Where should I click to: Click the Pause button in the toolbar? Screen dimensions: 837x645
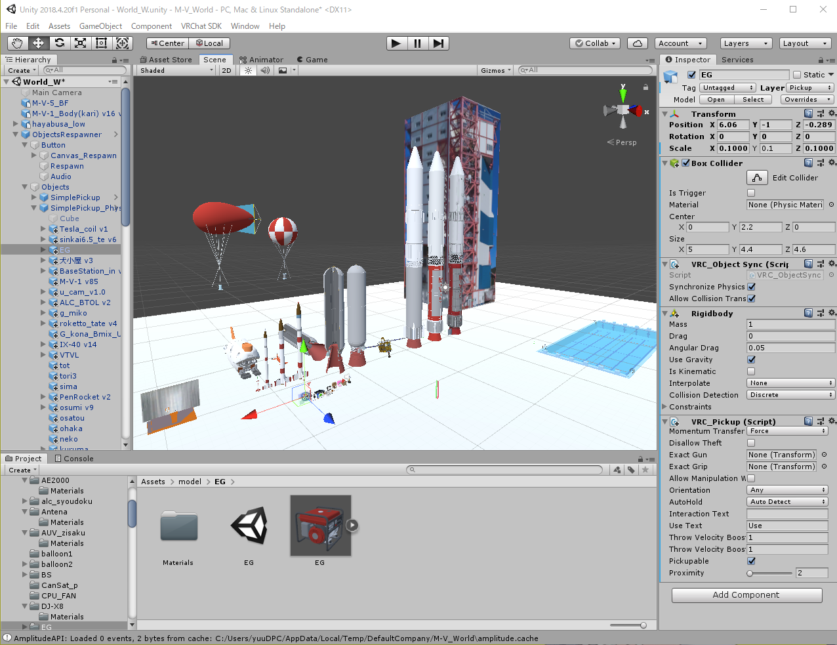coord(417,43)
